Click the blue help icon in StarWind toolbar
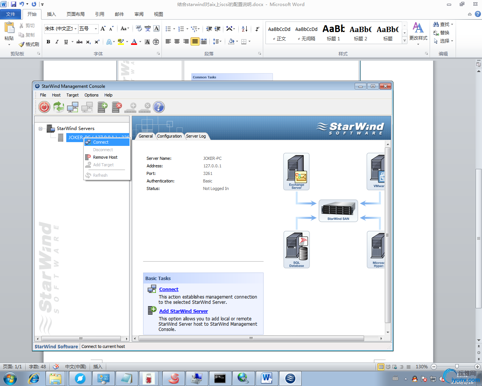This screenshot has height=386, width=482. click(159, 107)
